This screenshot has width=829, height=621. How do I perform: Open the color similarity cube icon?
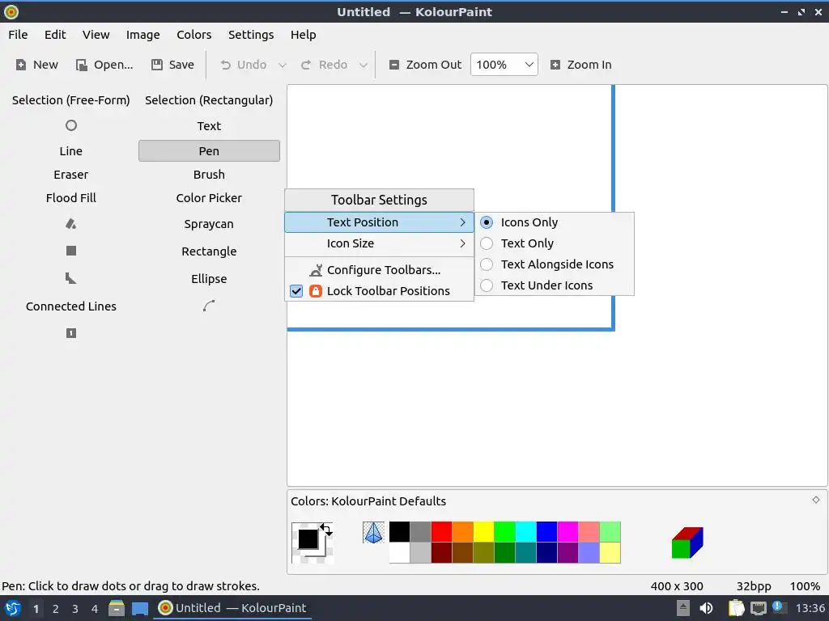pyautogui.click(x=687, y=543)
